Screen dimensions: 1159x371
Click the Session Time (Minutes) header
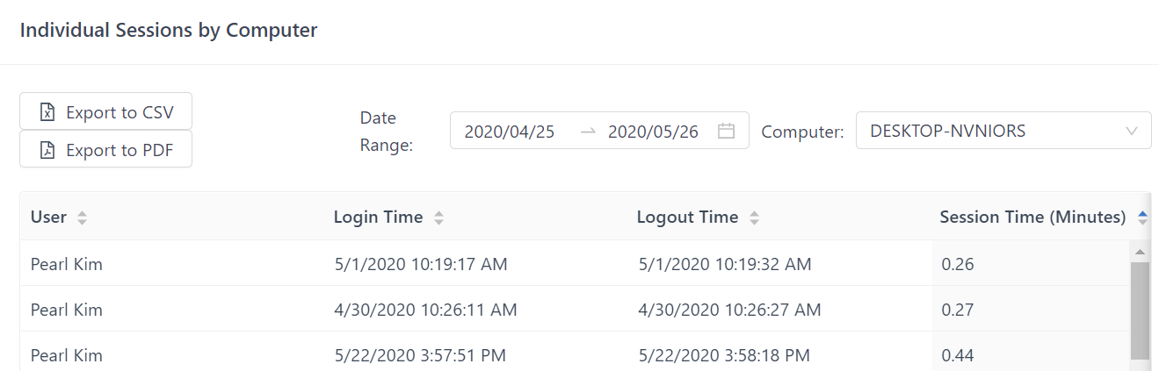[x=1032, y=218]
